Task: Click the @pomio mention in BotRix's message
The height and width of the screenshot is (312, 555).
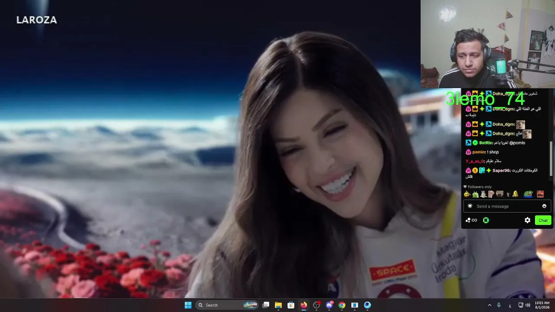Action: 517,143
